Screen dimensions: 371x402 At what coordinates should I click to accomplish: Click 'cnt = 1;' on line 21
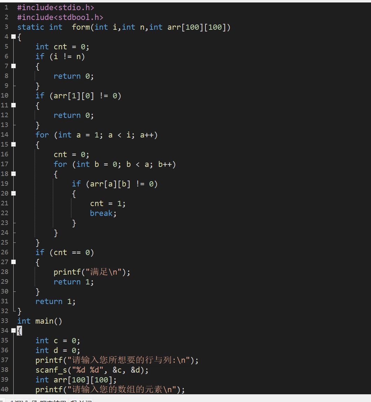point(108,204)
